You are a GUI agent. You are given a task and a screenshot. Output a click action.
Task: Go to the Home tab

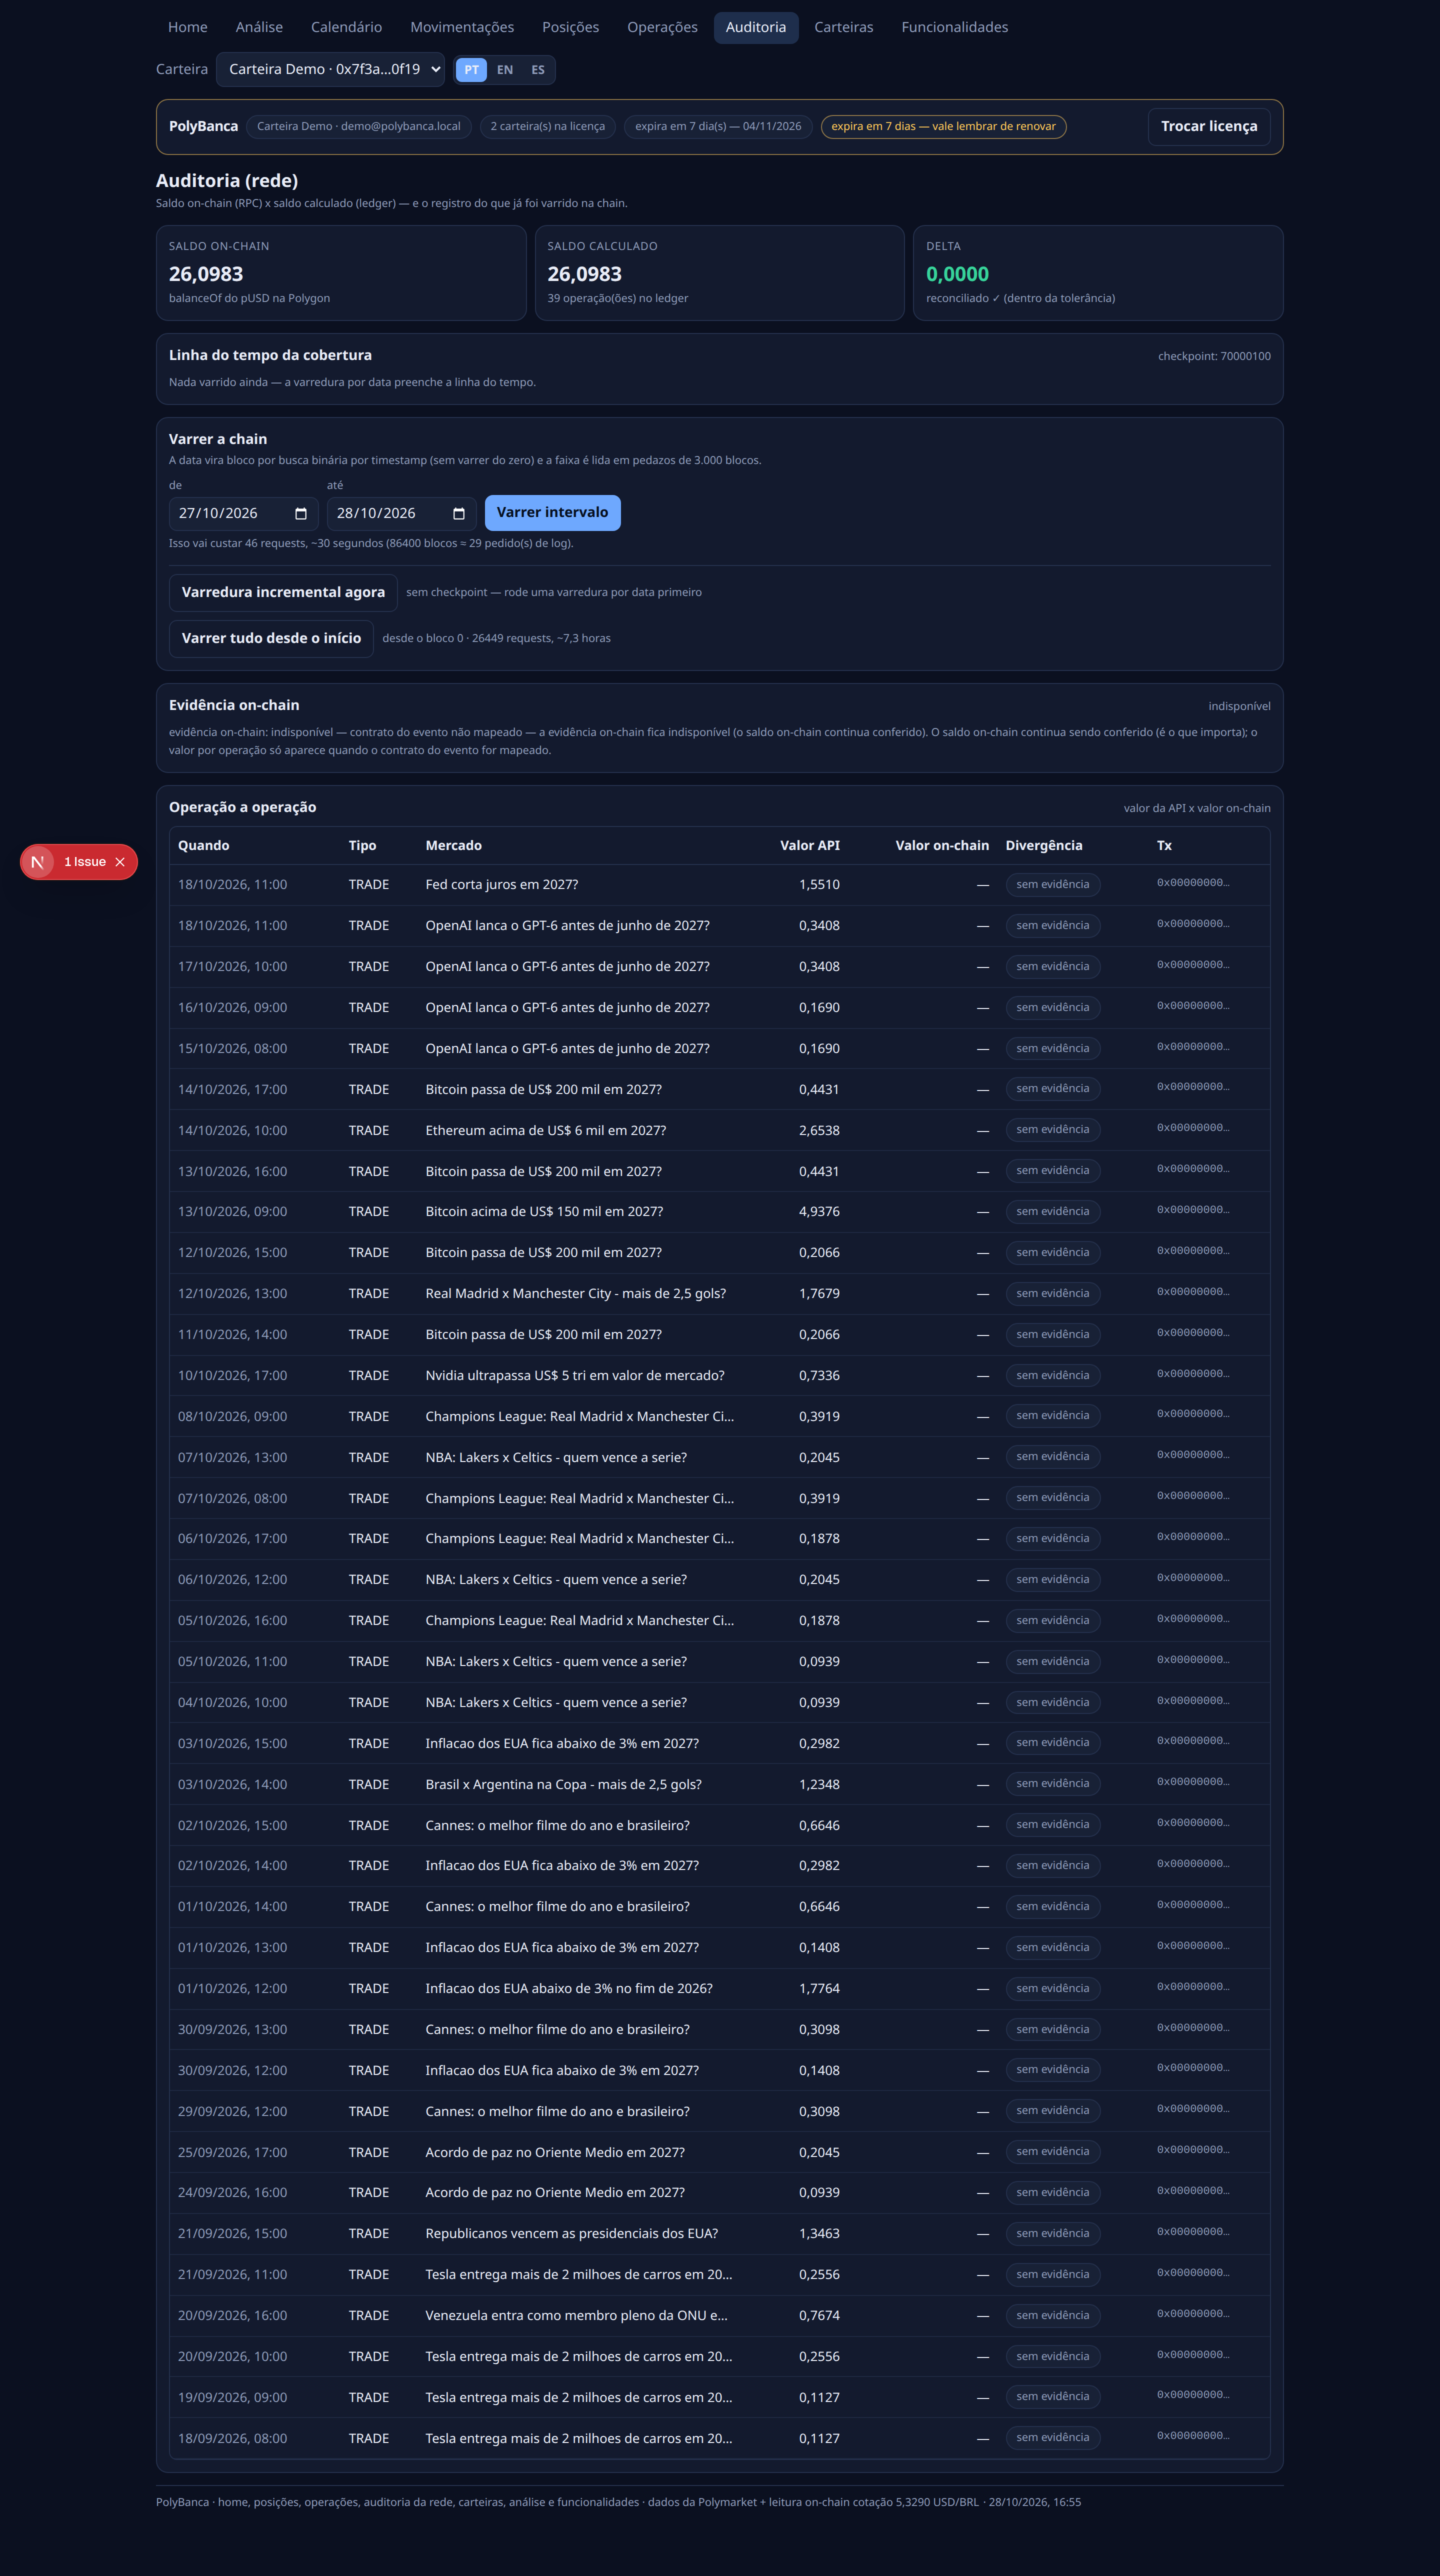pos(188,27)
